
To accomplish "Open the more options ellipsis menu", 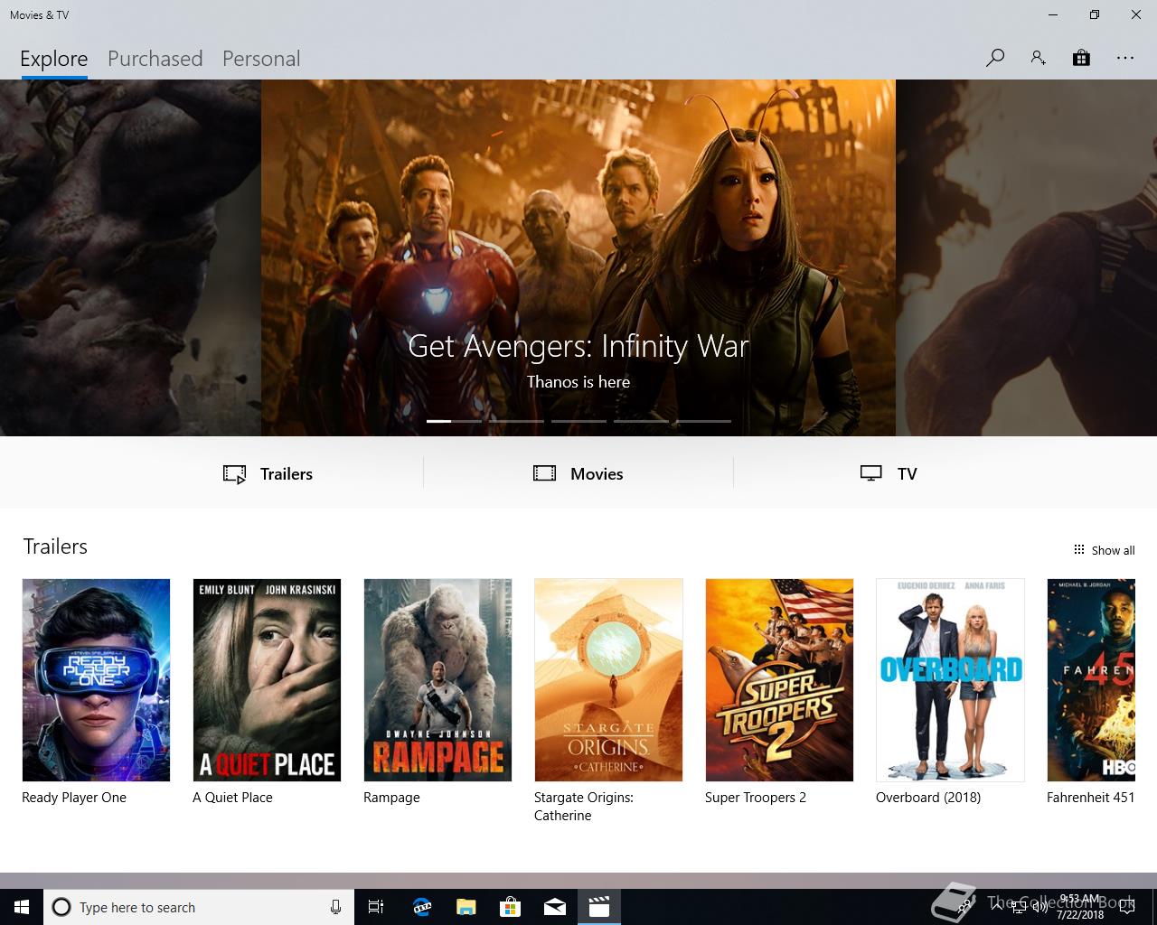I will [1124, 58].
